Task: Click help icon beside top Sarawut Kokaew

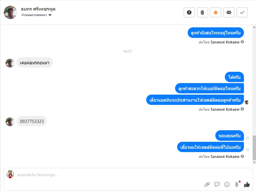Action: (x=242, y=42)
